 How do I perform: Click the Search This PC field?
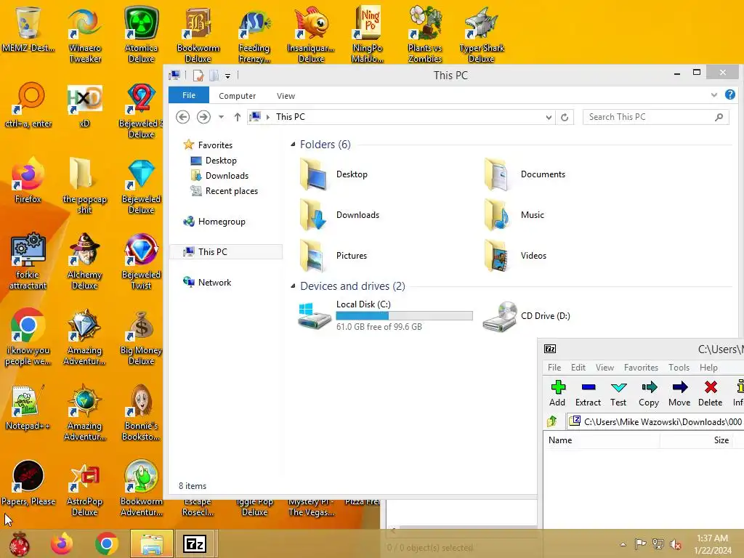(656, 117)
